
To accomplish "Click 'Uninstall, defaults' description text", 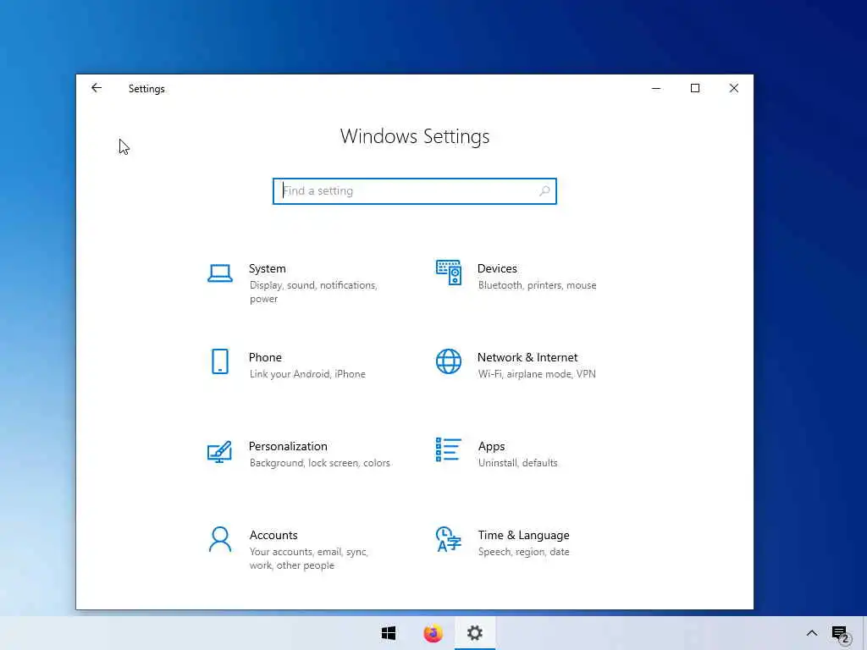I will coord(517,463).
